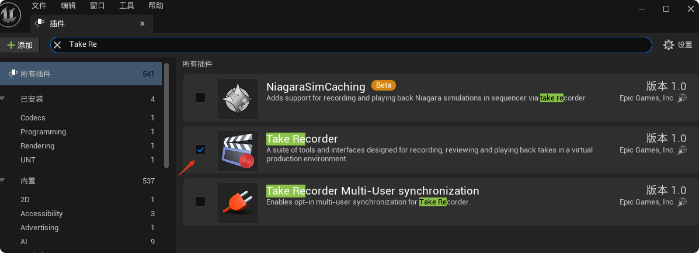
Task: Click the Beta badge
Action: click(384, 85)
